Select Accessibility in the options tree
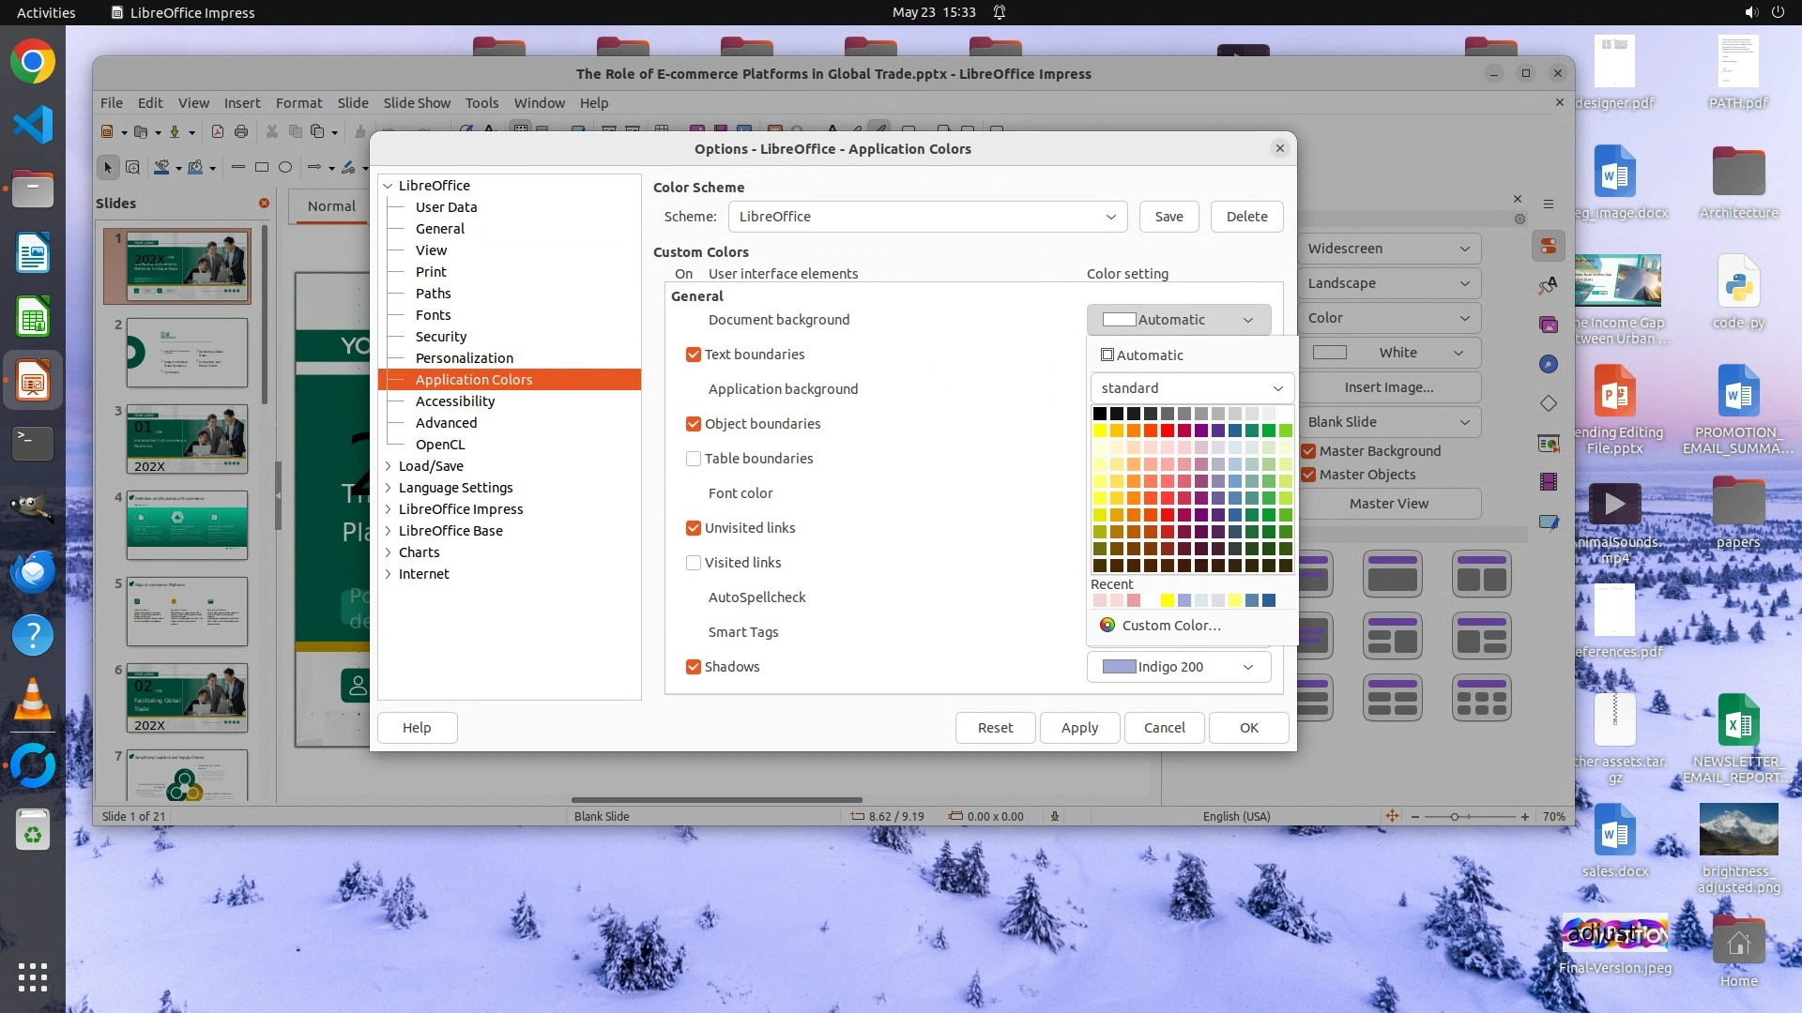 pos(455,401)
